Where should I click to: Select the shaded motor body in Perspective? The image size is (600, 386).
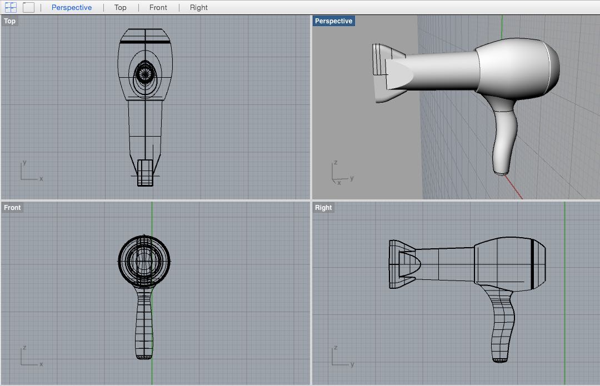pos(517,68)
